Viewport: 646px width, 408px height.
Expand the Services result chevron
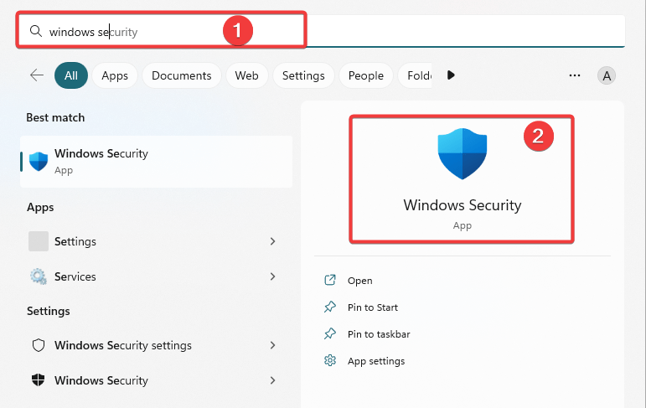(272, 276)
